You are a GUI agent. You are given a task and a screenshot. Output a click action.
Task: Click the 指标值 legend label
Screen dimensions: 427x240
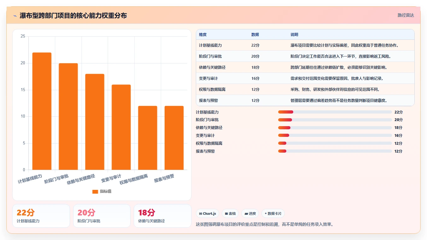106,191
